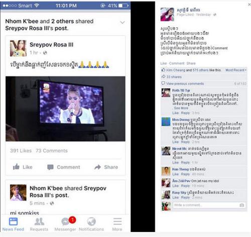The height and width of the screenshot is (237, 251).
Task: Open Nhom K'bee's profile picture
Action: [18, 193]
